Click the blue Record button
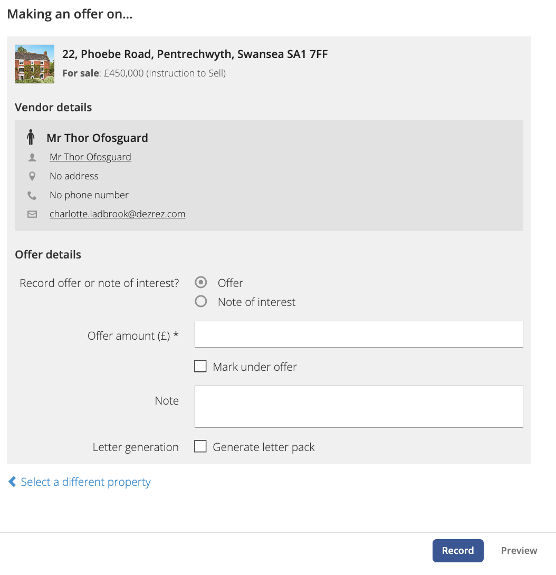The width and height of the screenshot is (556, 575). click(x=458, y=550)
